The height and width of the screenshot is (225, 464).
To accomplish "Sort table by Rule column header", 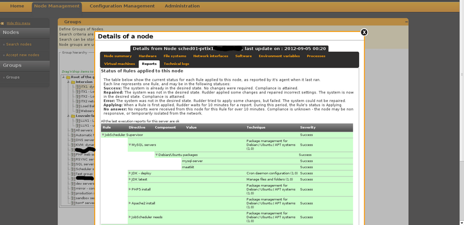I will (107, 128).
